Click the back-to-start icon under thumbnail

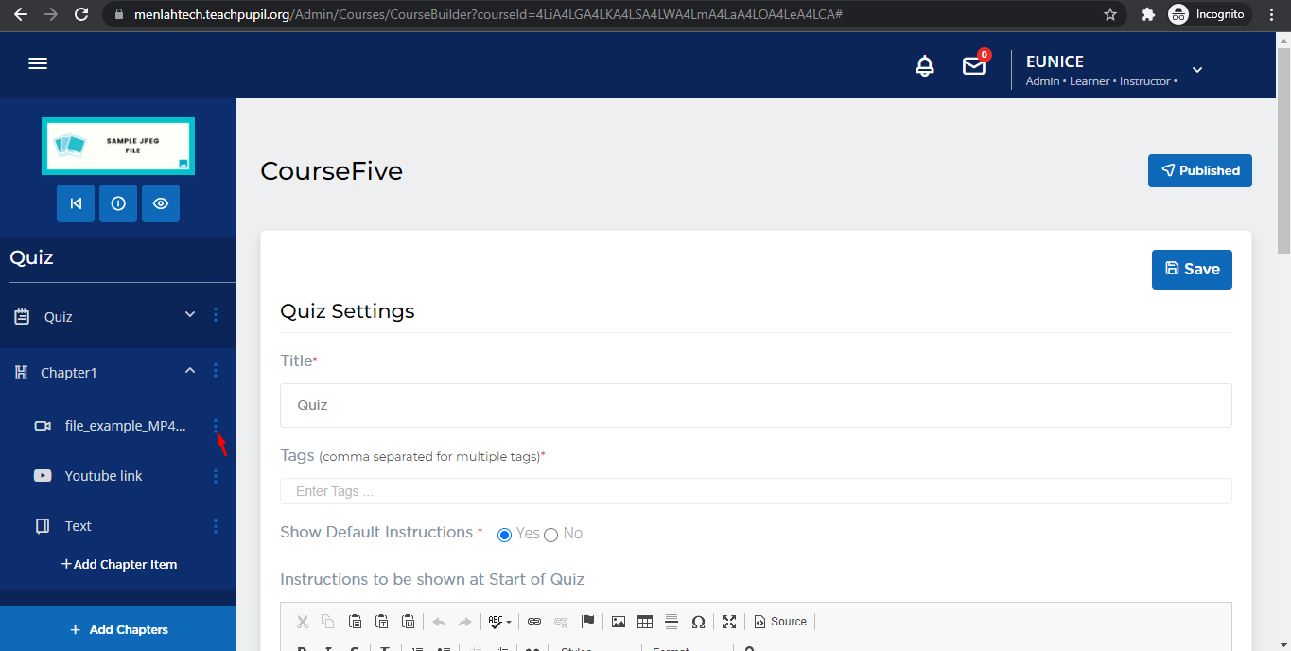point(76,203)
